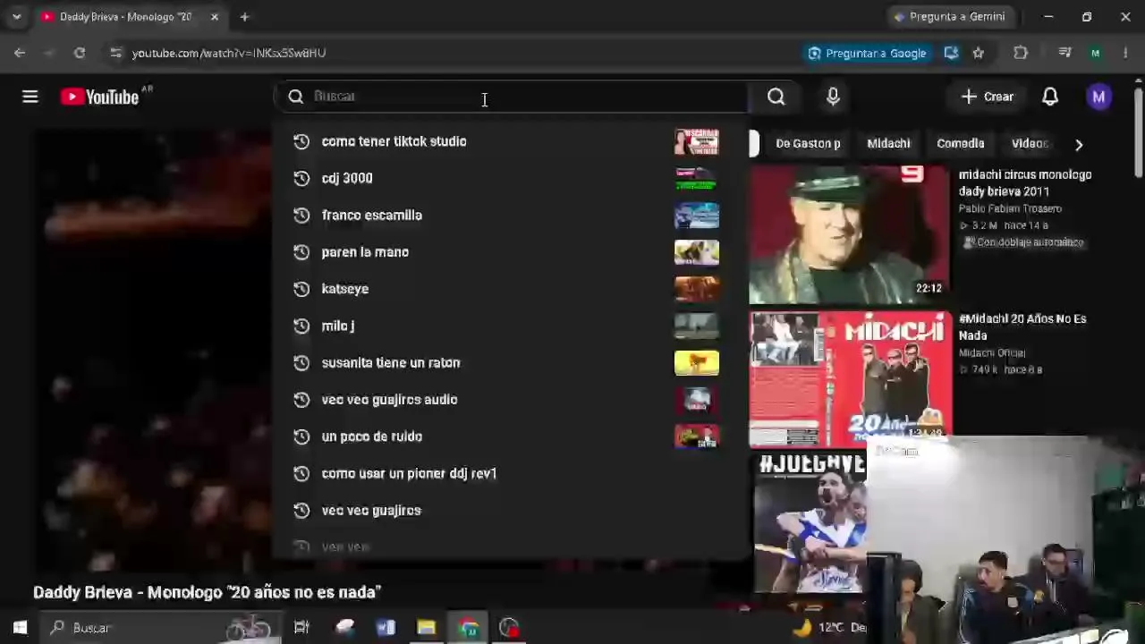
Task: Open the YouTube hamburger guide menu
Action: pos(30,97)
